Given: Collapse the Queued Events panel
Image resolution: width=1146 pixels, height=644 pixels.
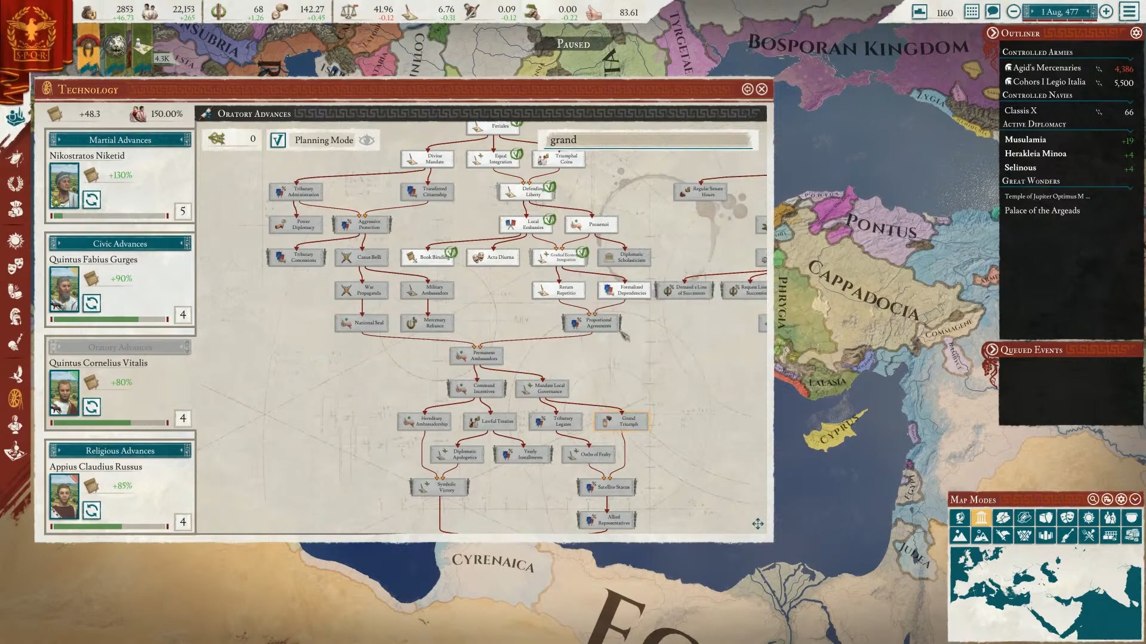Looking at the screenshot, I should coord(992,350).
